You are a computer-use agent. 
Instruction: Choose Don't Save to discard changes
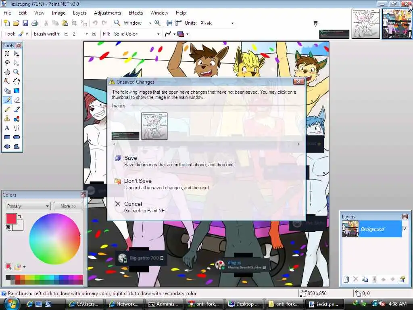pos(206,184)
